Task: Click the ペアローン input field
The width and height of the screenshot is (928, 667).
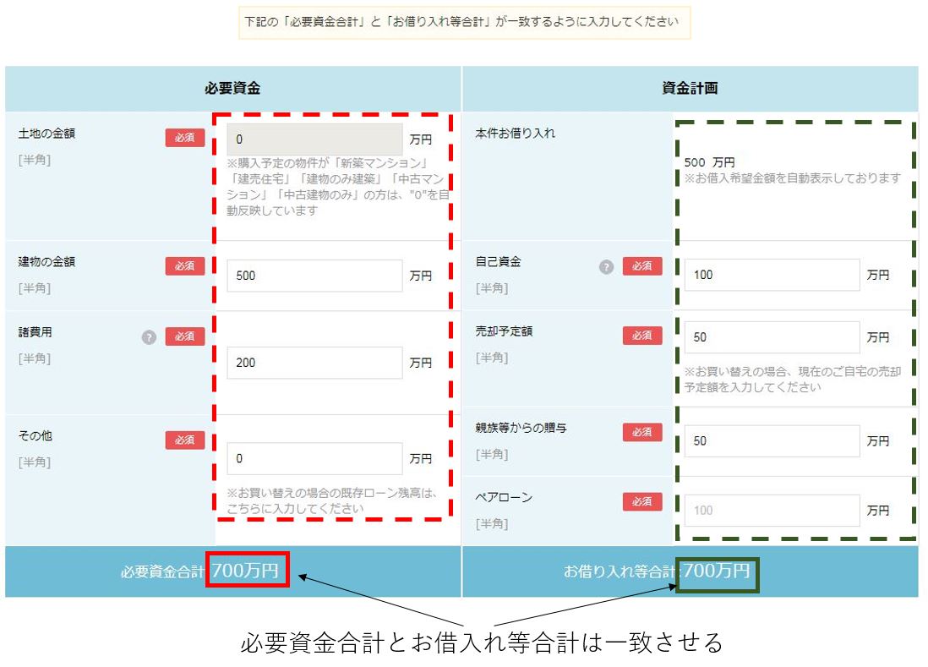Action: click(772, 511)
